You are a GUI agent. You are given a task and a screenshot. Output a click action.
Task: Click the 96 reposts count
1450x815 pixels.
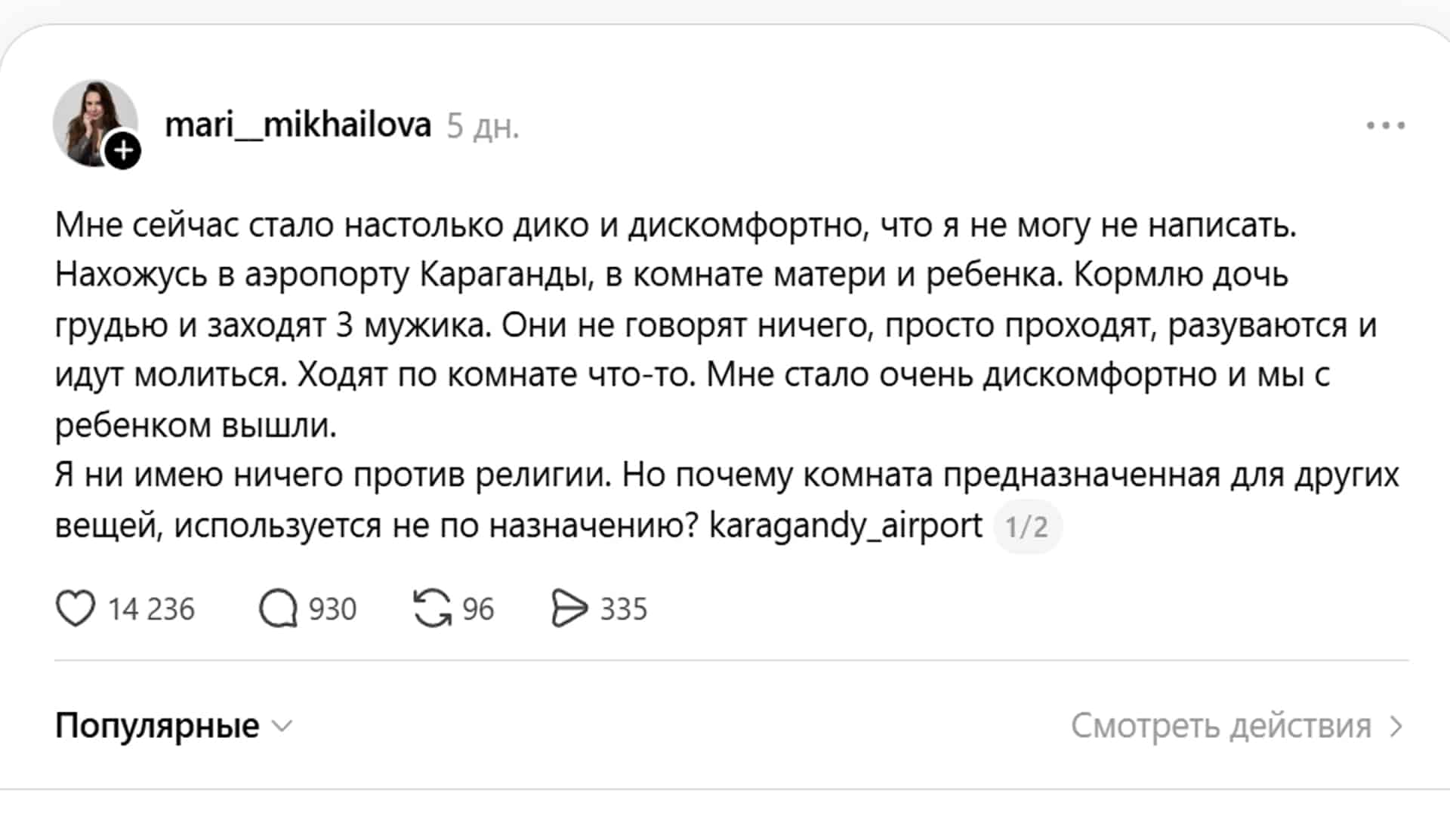(478, 609)
